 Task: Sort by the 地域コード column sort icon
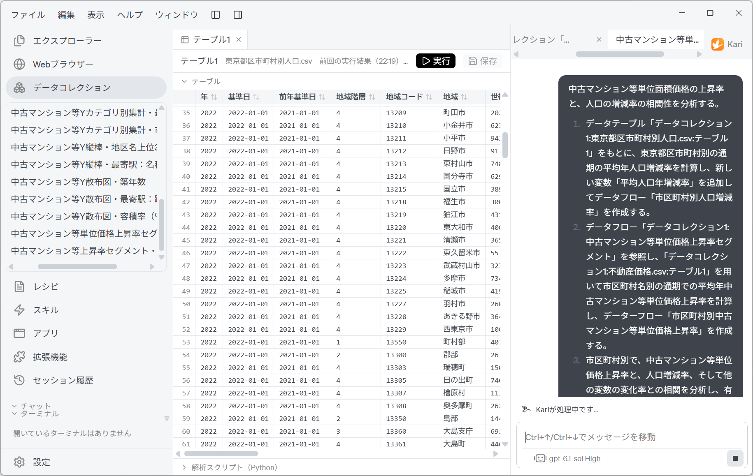click(x=429, y=97)
